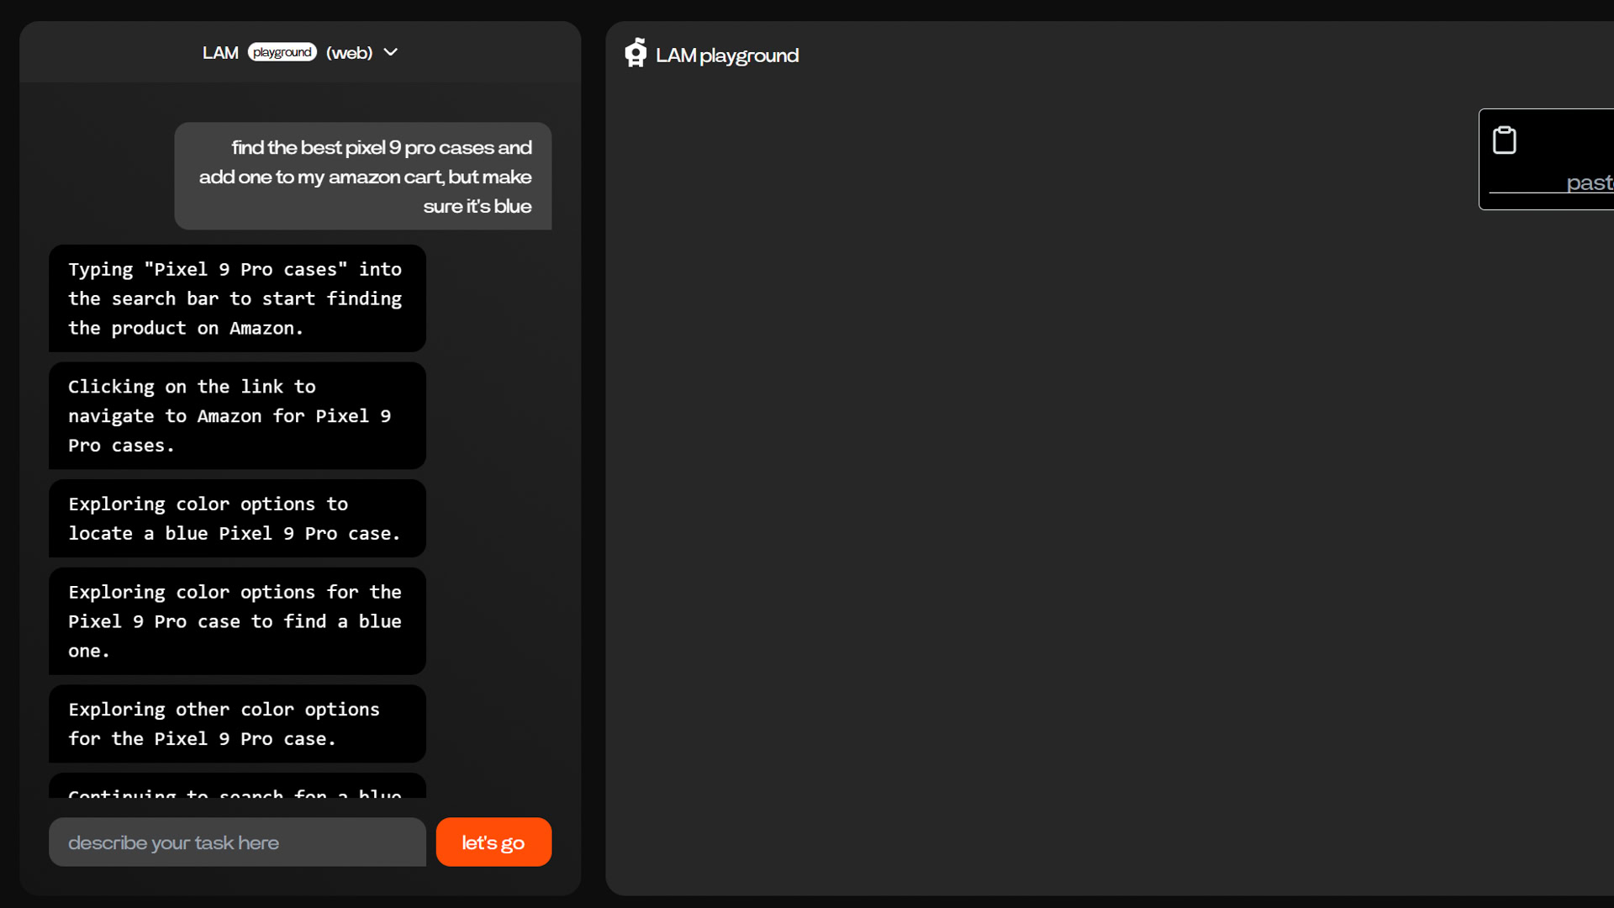Click the LAM text label in header
1614x908 pixels.
tap(219, 52)
